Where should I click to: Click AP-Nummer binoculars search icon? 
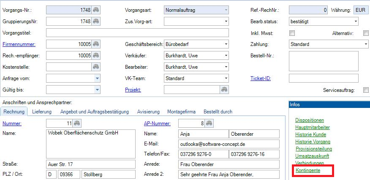[x=209, y=123]
